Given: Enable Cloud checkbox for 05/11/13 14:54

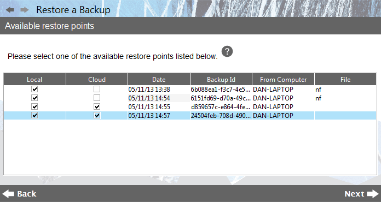Looking at the screenshot, I should 97,98.
